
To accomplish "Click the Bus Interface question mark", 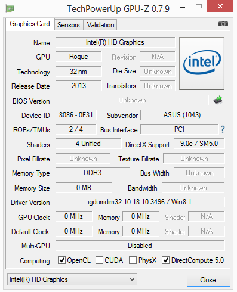I will 223,129.
